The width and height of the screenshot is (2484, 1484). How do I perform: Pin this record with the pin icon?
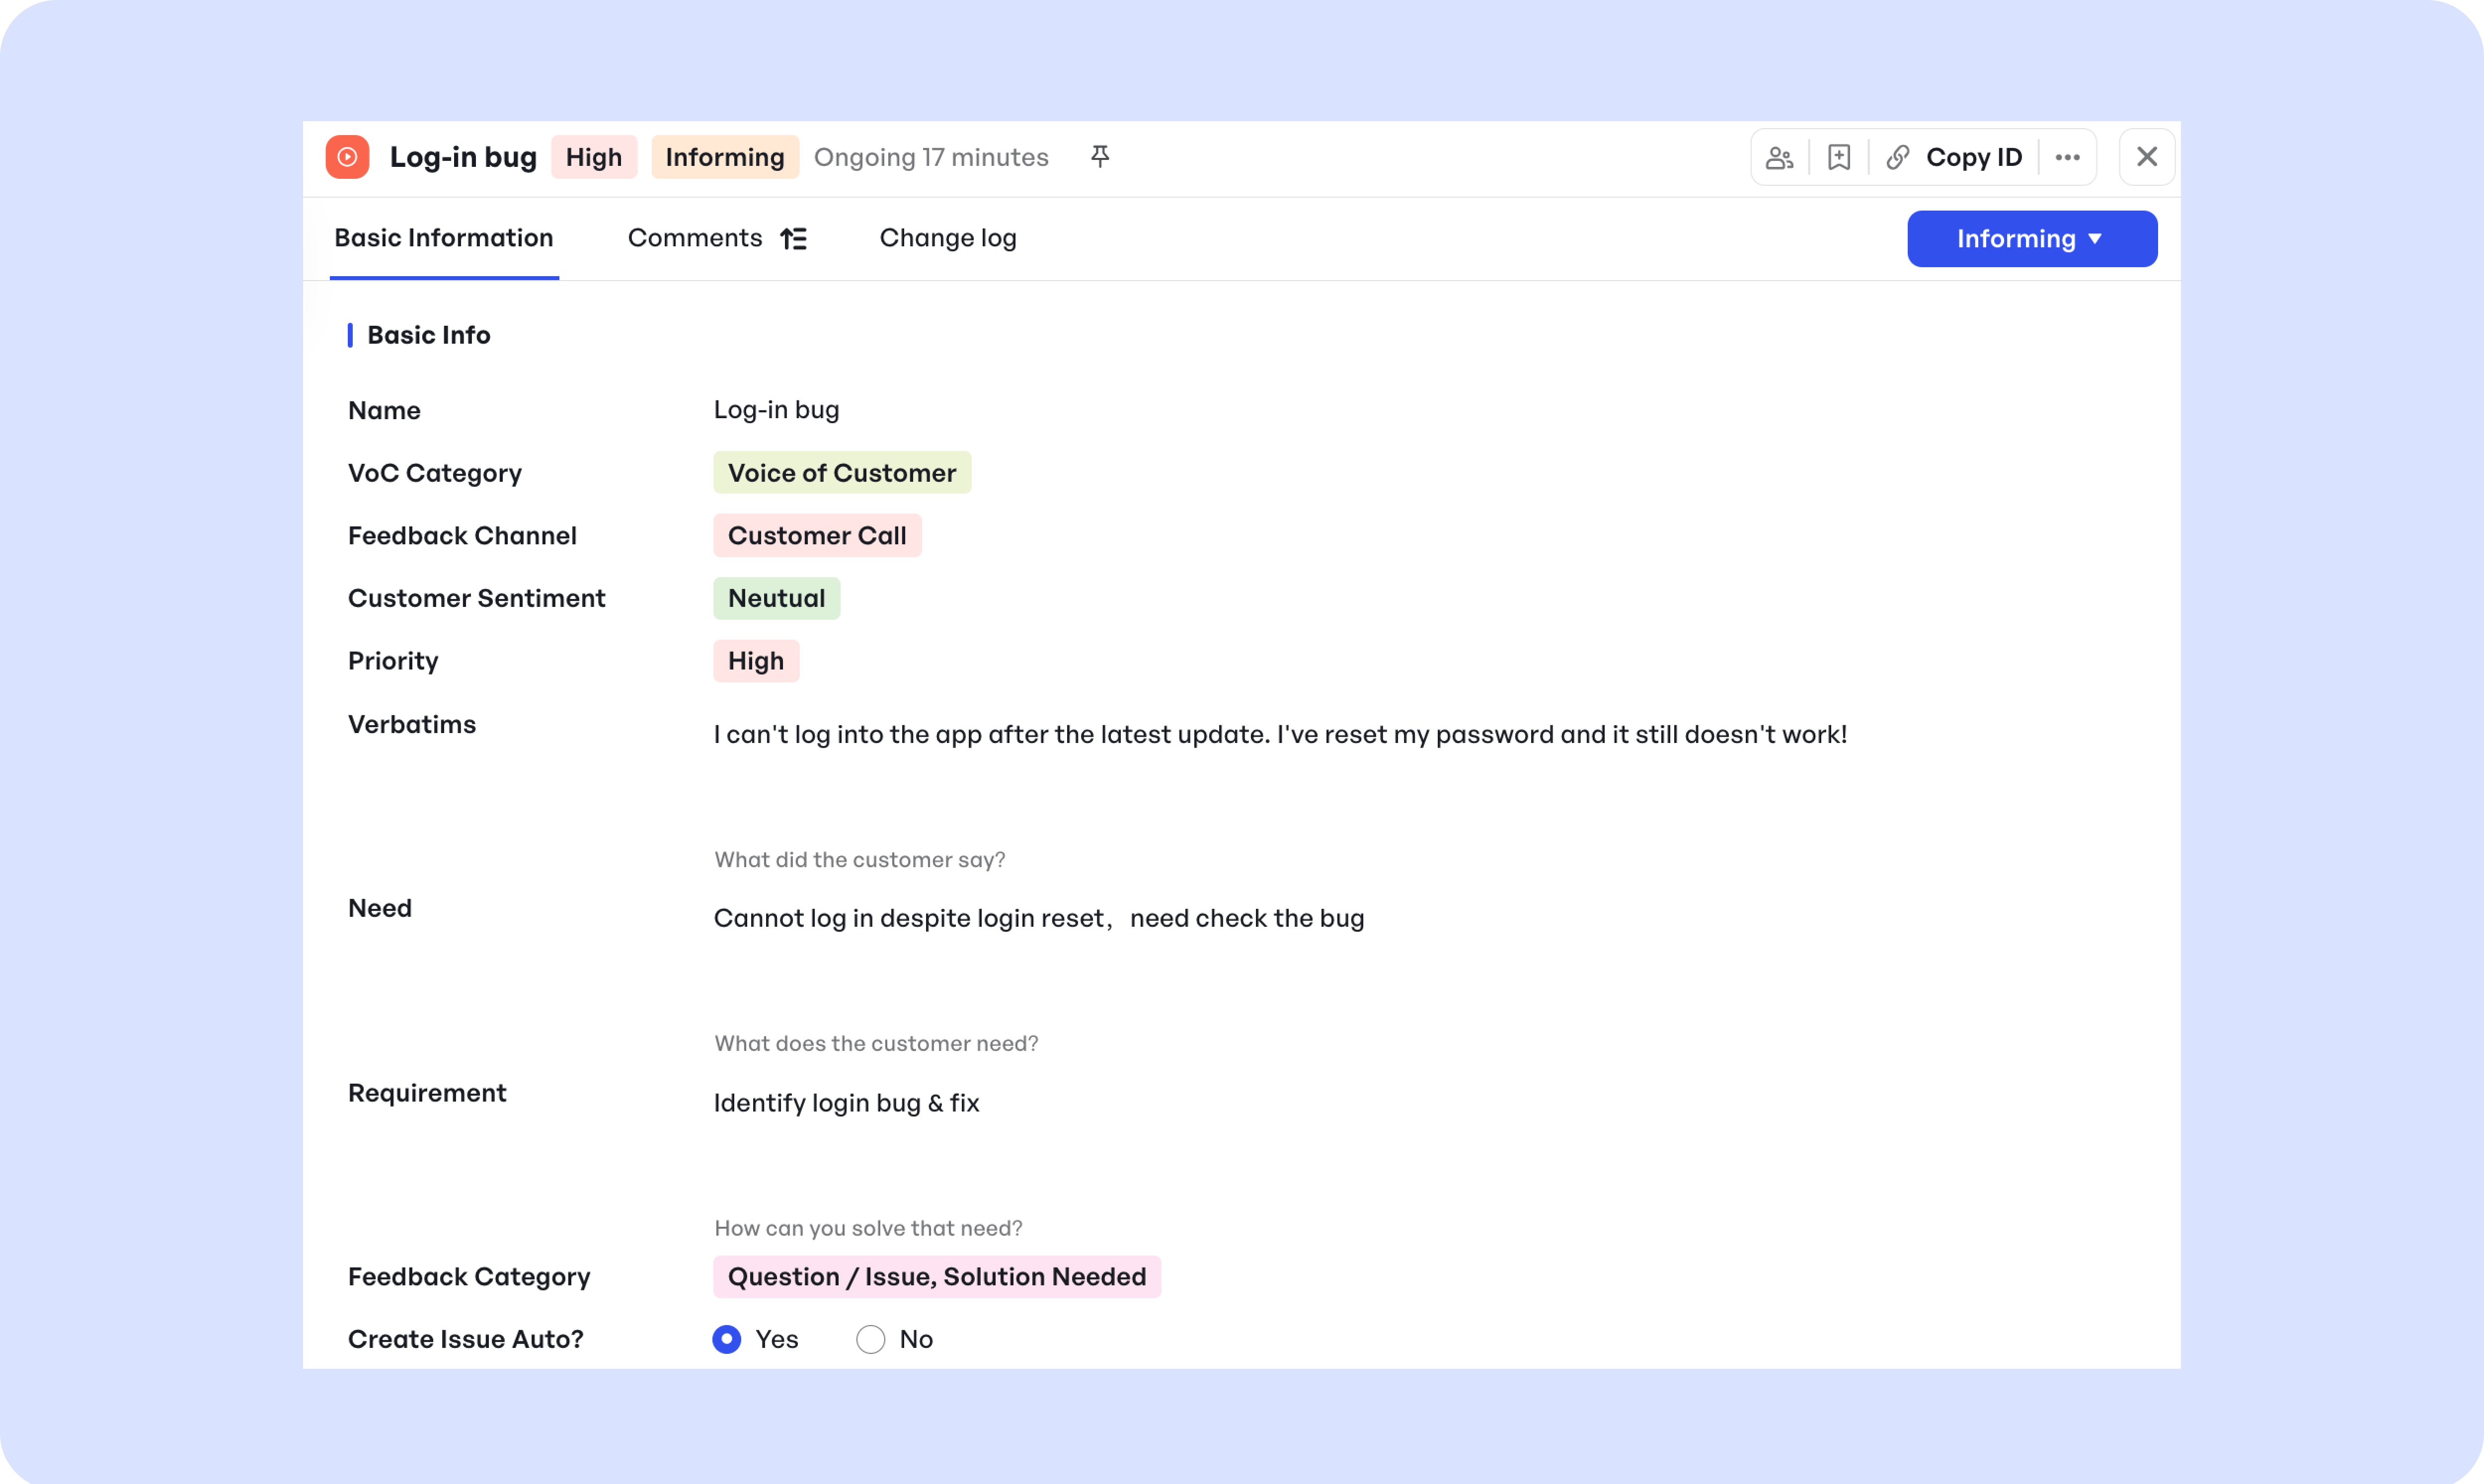1100,157
